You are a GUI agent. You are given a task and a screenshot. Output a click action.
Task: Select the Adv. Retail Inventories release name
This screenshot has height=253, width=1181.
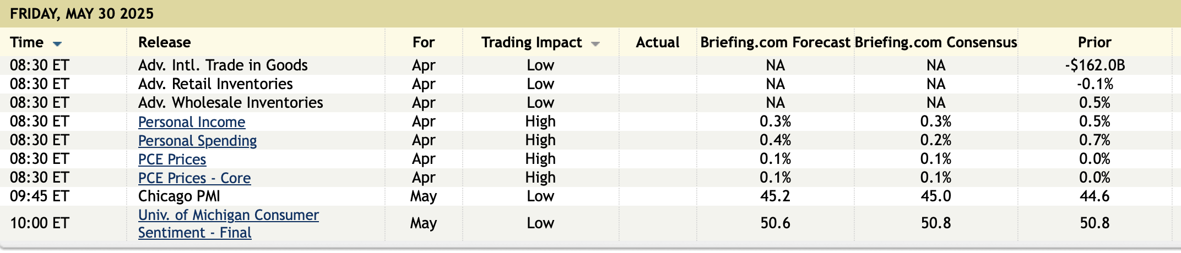click(x=215, y=84)
